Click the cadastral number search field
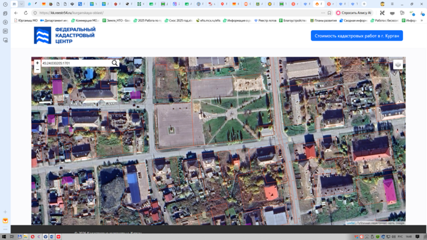427x240 pixels. click(76, 63)
